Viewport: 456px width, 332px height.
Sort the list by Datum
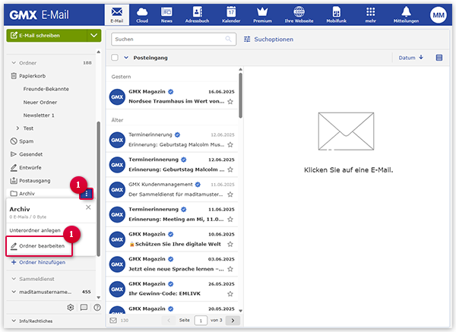[x=411, y=58]
